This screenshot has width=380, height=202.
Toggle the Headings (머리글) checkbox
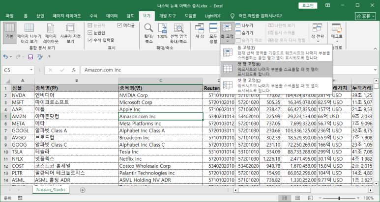126,25
